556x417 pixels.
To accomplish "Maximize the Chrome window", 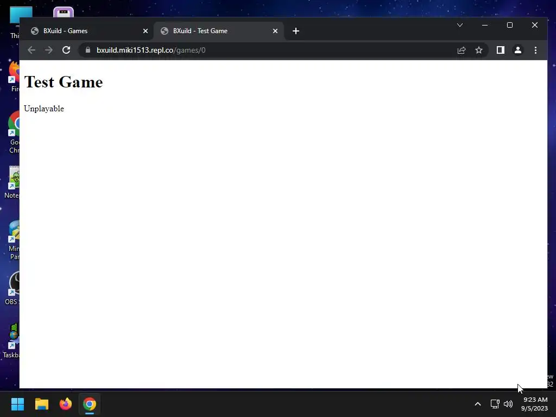I will coord(509,25).
